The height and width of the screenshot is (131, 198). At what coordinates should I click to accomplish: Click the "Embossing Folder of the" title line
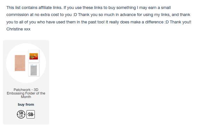[26, 93]
